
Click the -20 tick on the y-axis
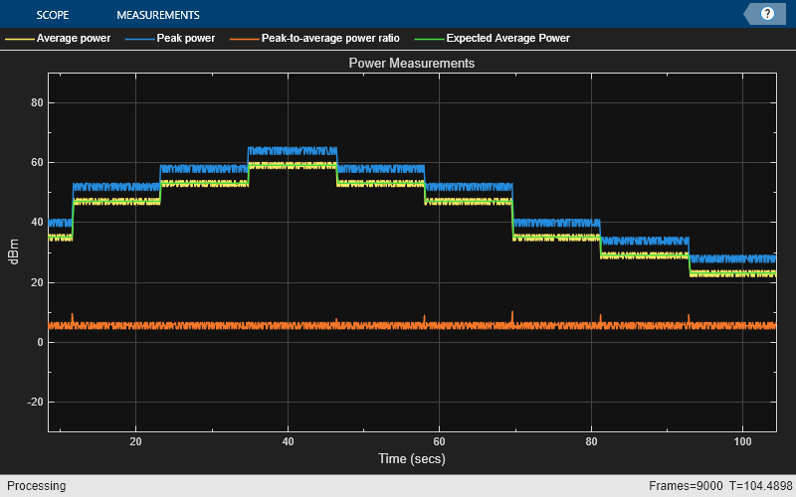[x=35, y=402]
